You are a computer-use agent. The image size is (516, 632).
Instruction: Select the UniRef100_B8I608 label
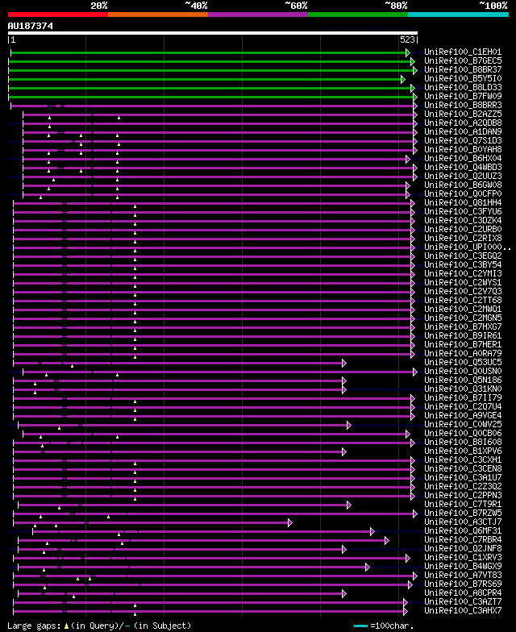[463, 442]
